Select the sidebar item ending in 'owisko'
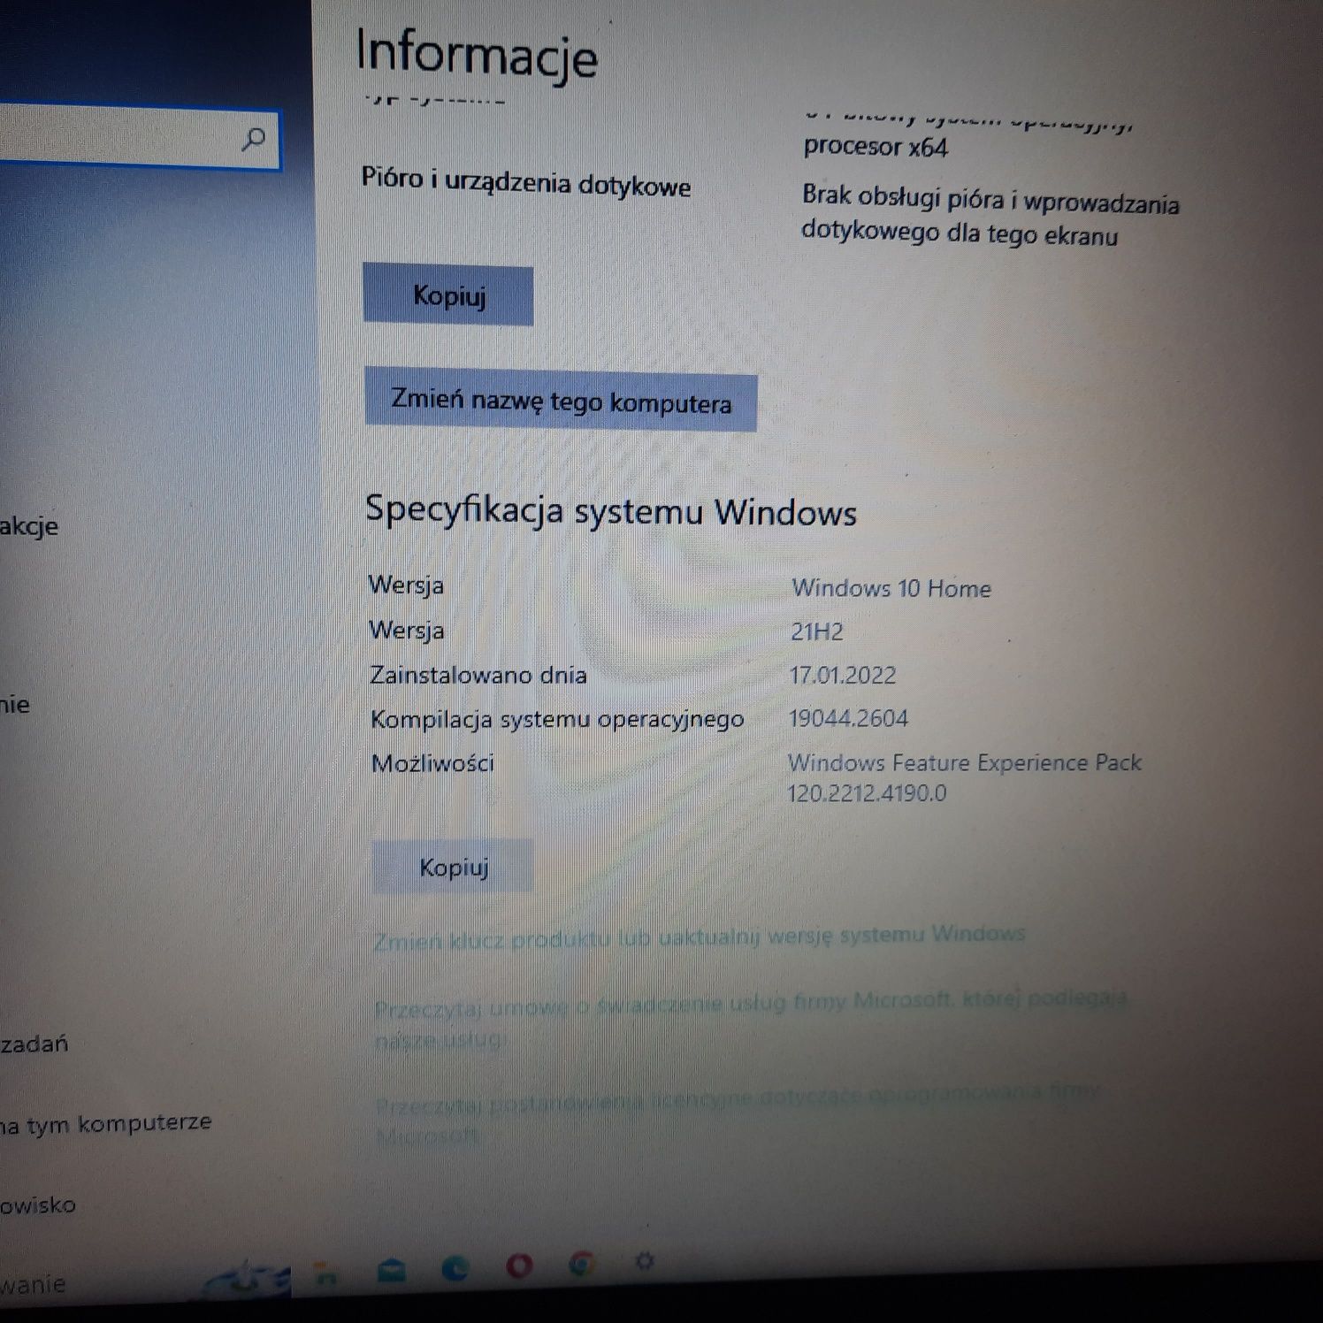The image size is (1323, 1323). [x=38, y=1205]
